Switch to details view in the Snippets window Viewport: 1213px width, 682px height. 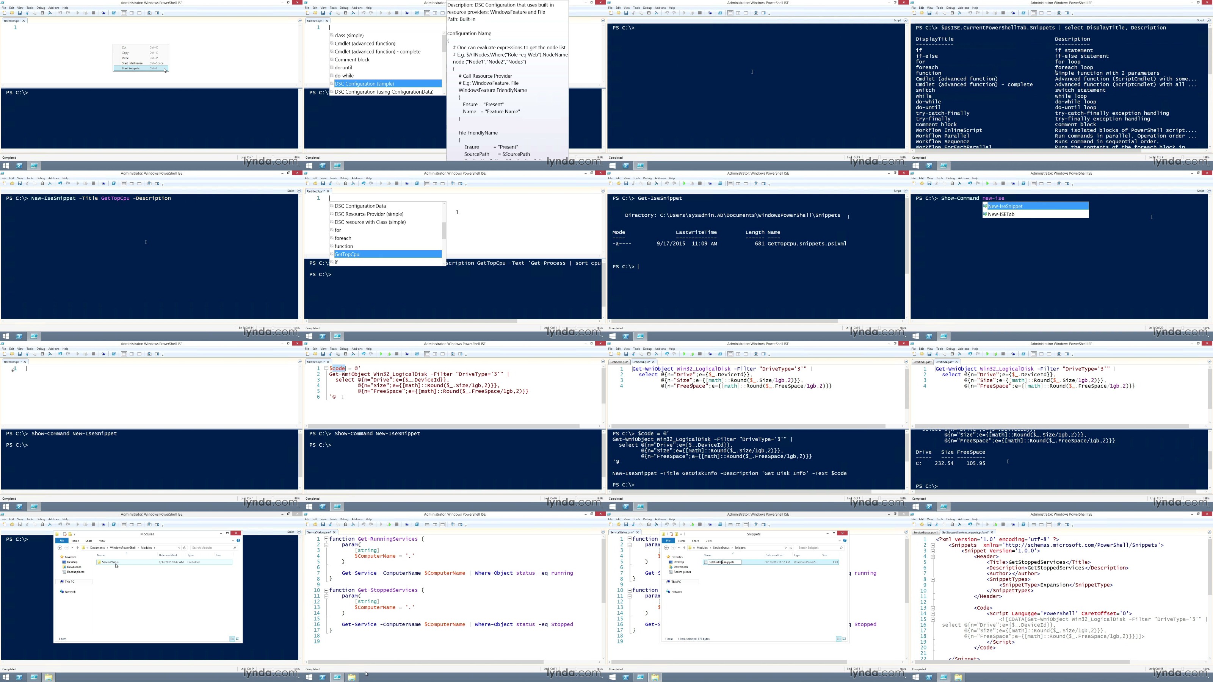coord(838,639)
